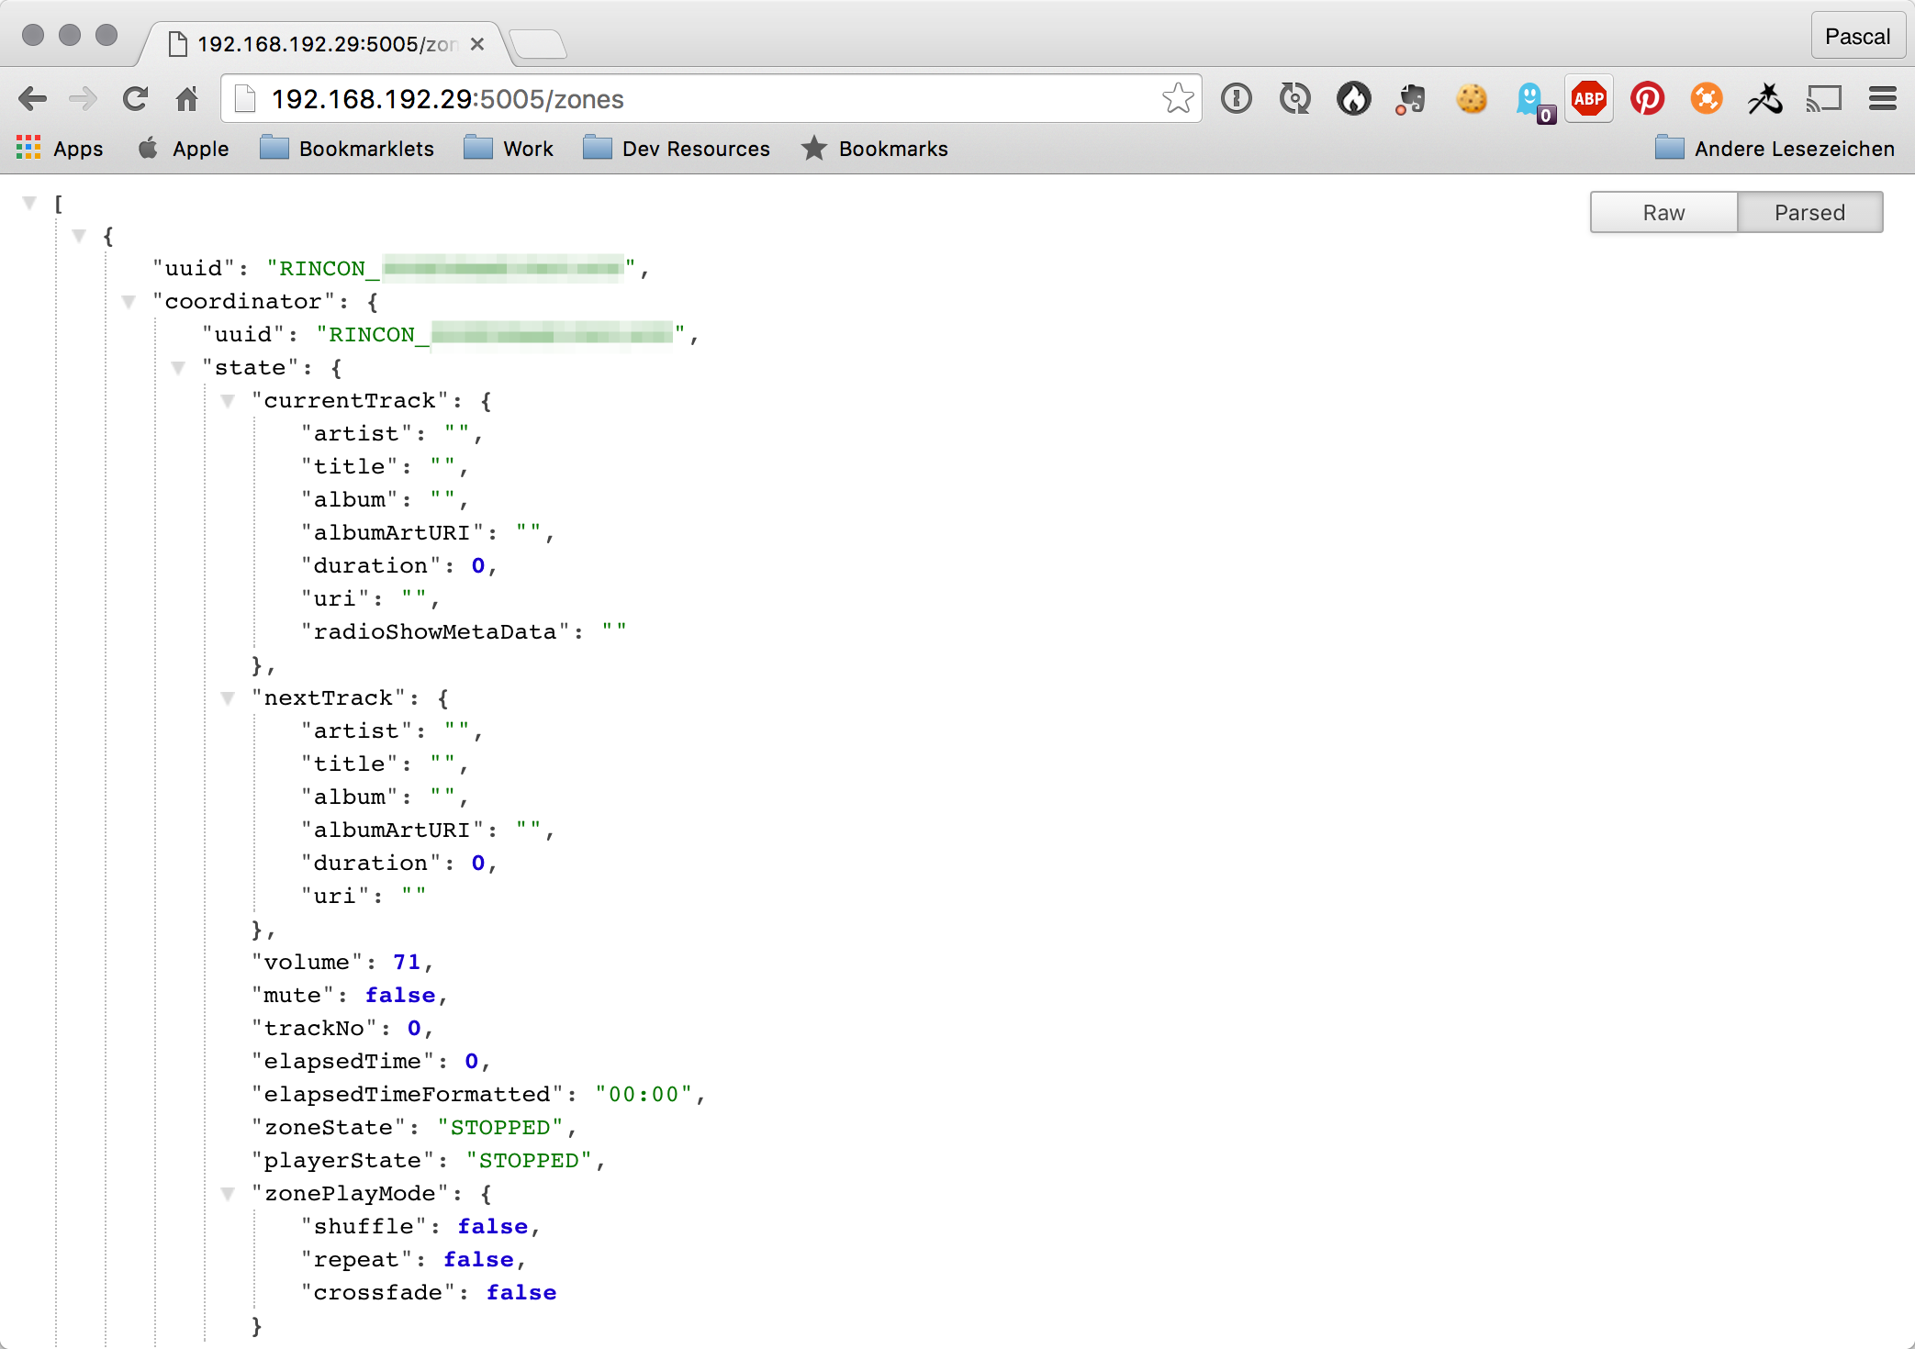The image size is (1915, 1349).
Task: Click the 1Password extension icon
Action: click(1236, 98)
